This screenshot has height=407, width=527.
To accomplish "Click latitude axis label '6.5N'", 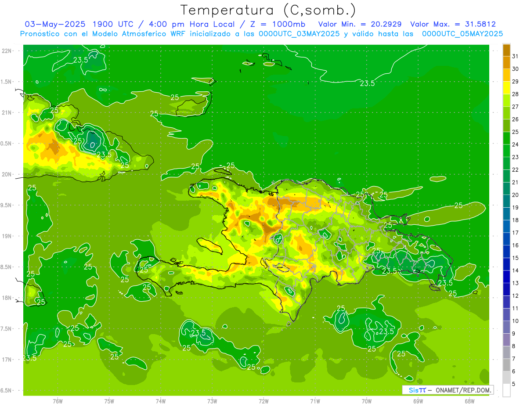I will click(x=7, y=390).
